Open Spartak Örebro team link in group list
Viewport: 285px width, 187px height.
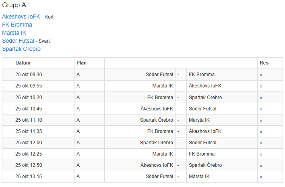(21, 49)
